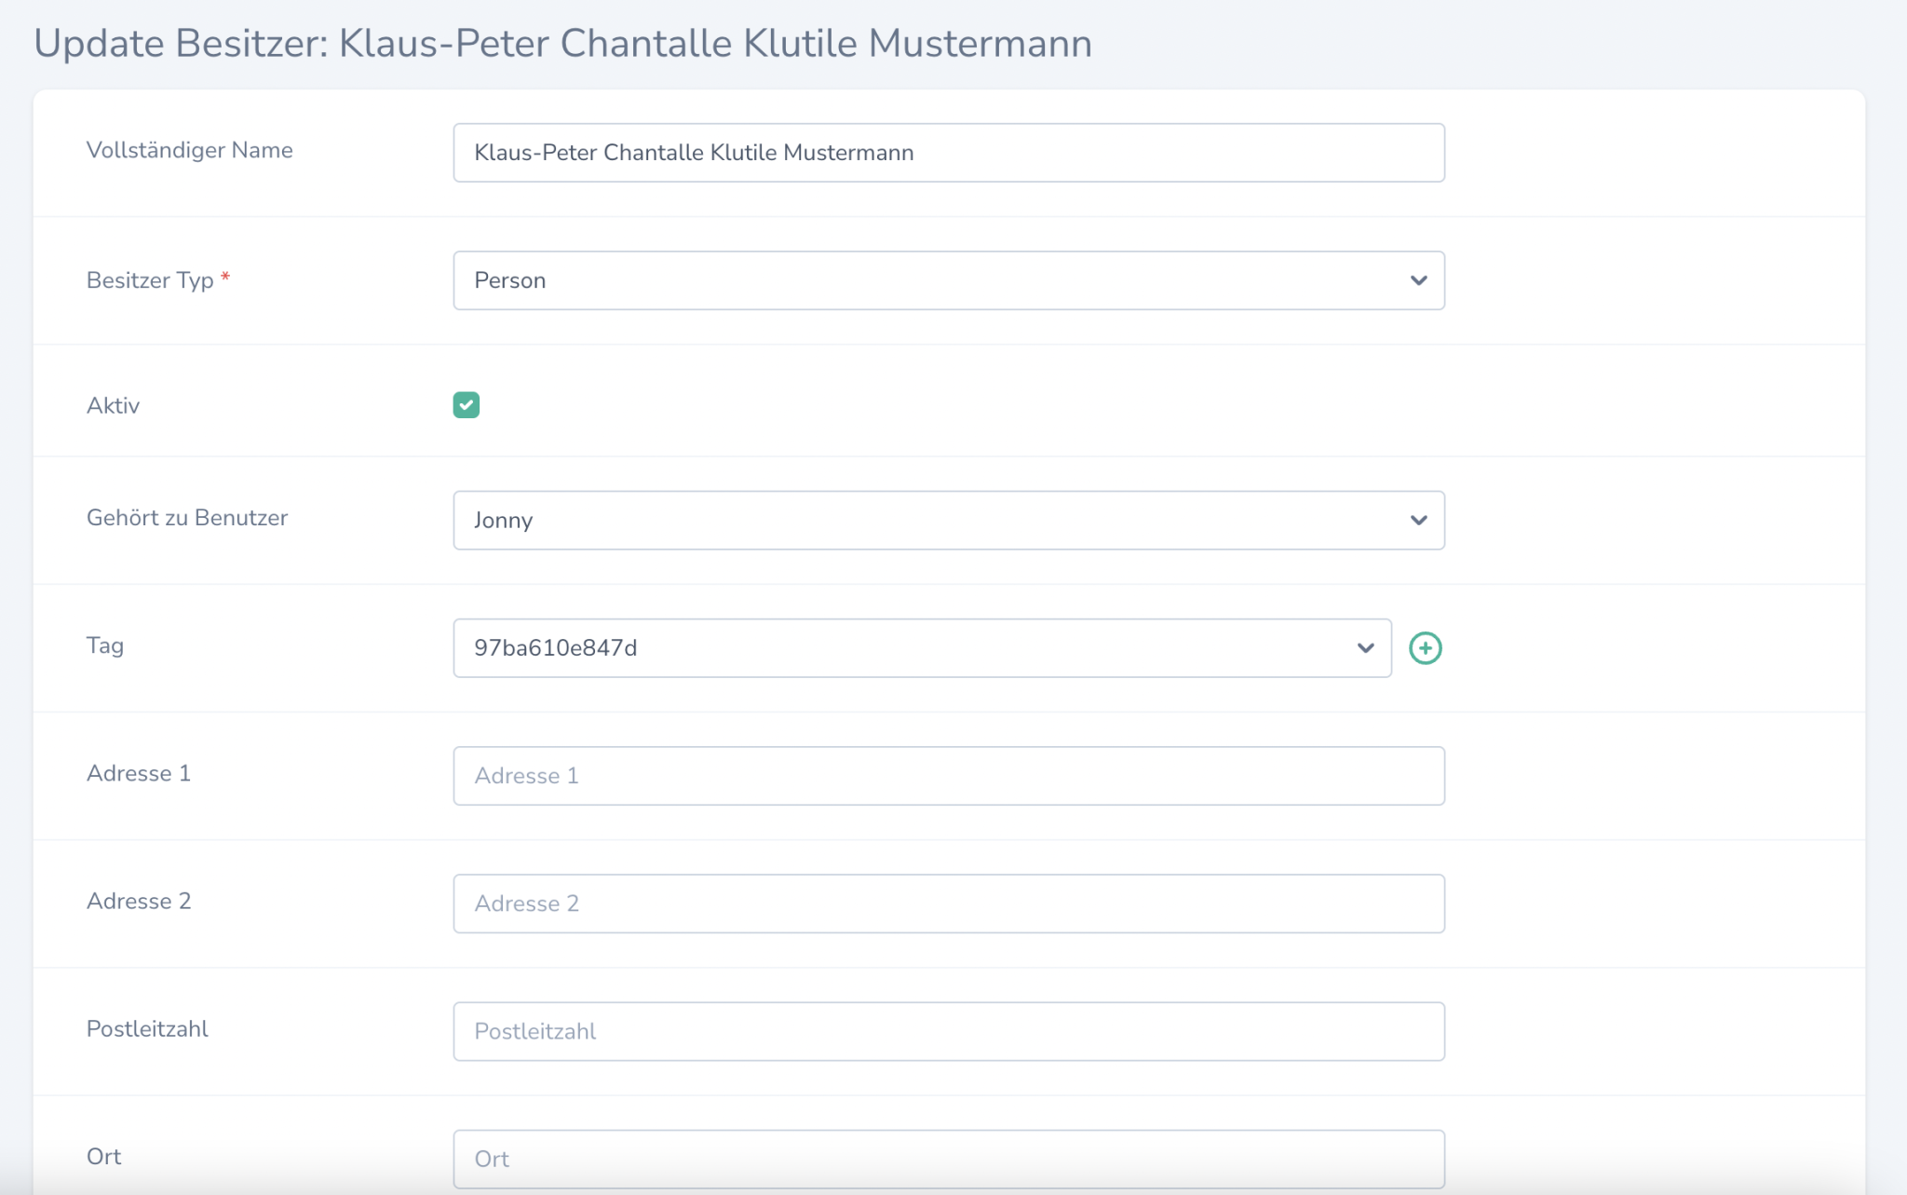
Task: Focus the Vollständiger Name text field
Action: [x=948, y=153]
